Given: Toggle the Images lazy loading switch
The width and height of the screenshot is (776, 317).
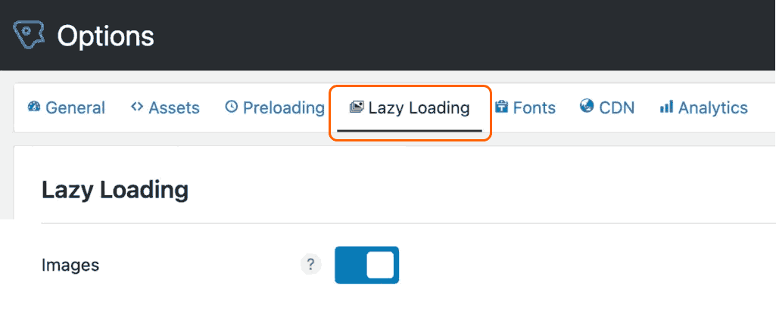Looking at the screenshot, I should tap(366, 265).
